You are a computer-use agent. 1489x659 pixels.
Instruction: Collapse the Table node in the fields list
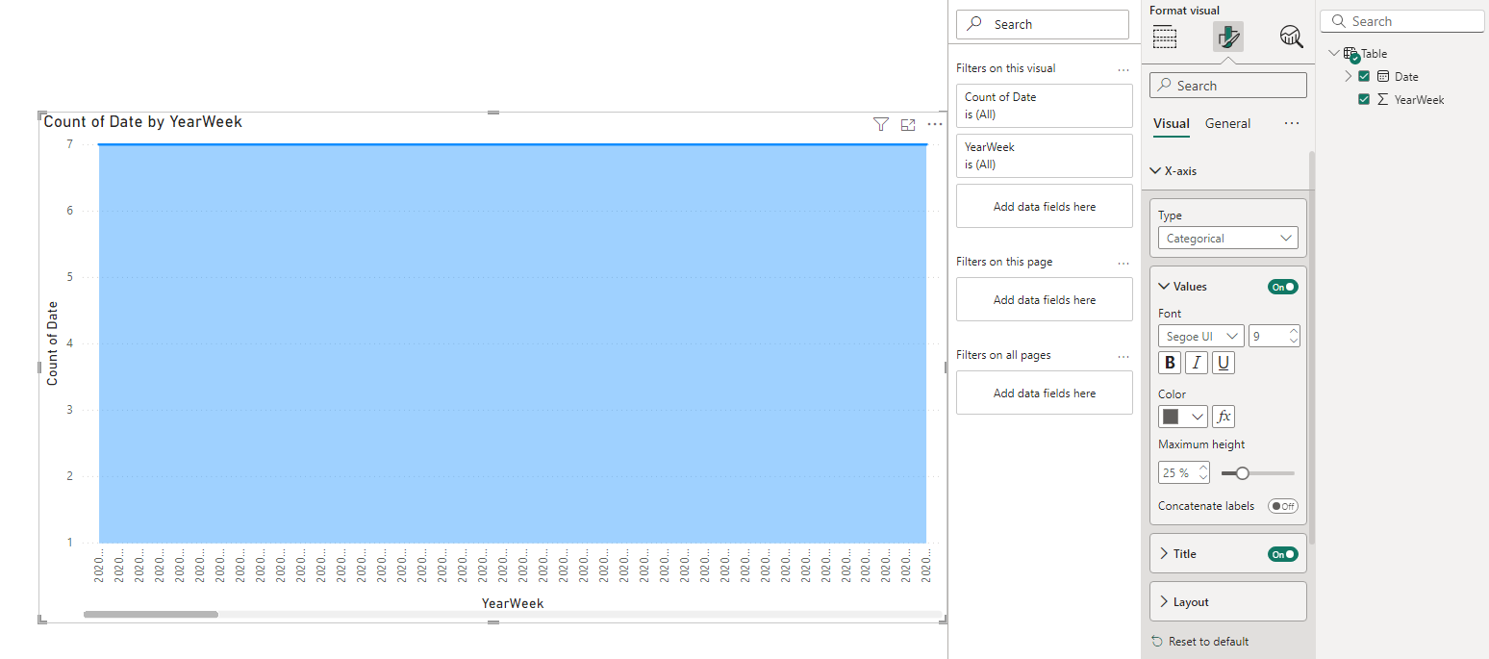click(1333, 54)
